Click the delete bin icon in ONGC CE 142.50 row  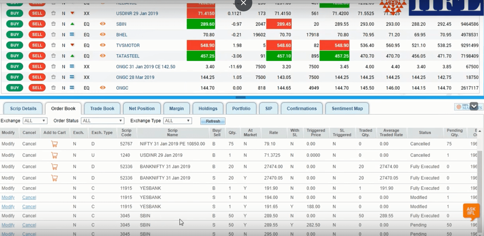(x=53, y=67)
